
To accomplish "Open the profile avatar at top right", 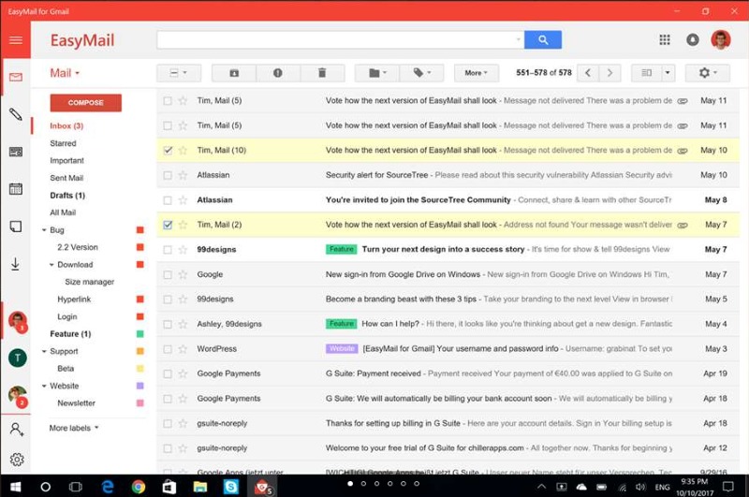I will tap(720, 40).
